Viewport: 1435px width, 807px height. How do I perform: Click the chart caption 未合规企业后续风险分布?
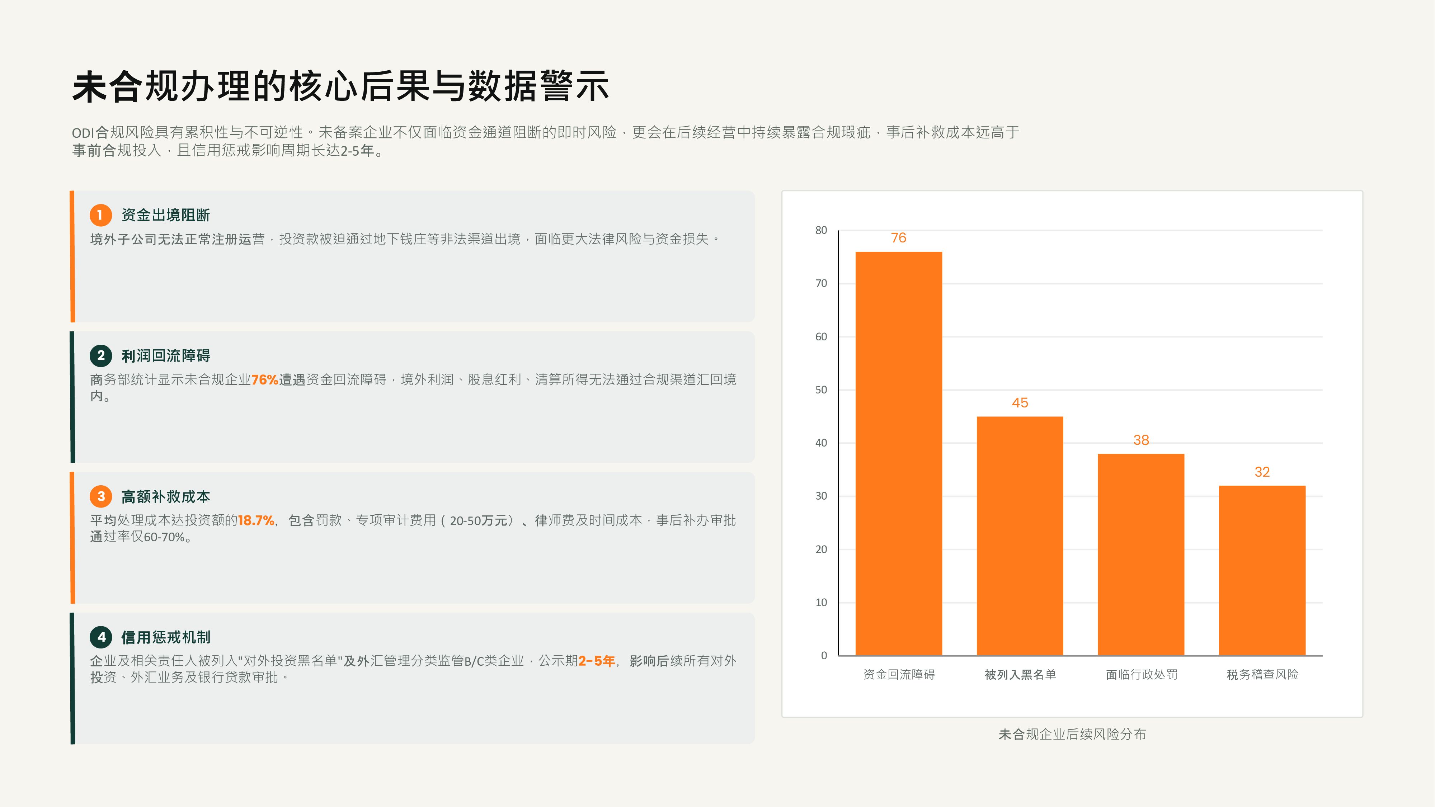[1072, 735]
